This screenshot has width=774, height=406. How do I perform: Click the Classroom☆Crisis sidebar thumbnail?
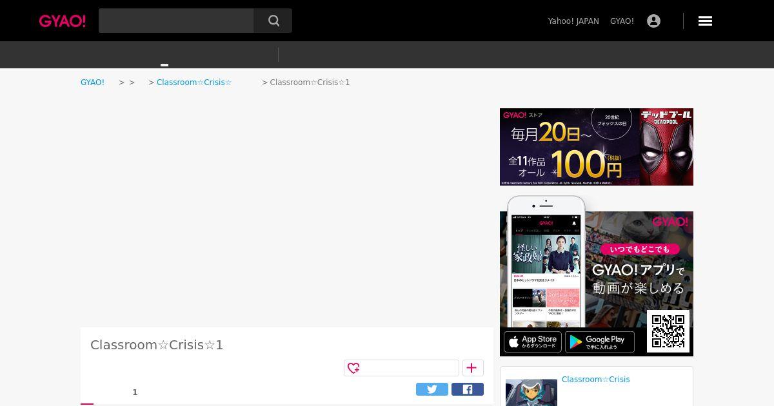(x=531, y=392)
